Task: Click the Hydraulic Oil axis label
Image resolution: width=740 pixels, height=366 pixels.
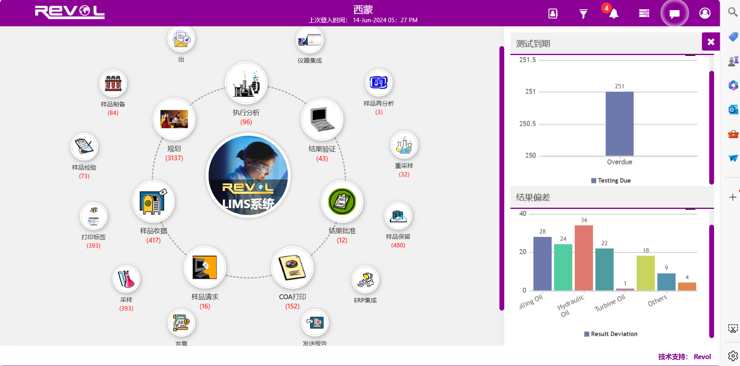Action: point(570,306)
